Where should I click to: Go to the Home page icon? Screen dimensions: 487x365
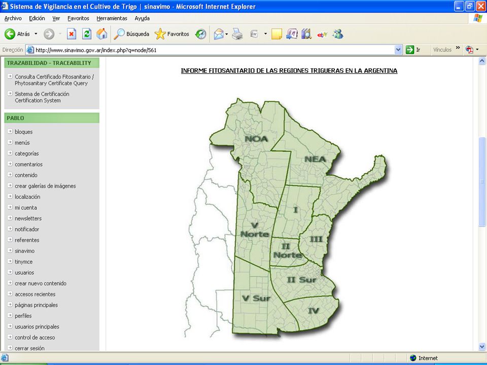(x=101, y=34)
